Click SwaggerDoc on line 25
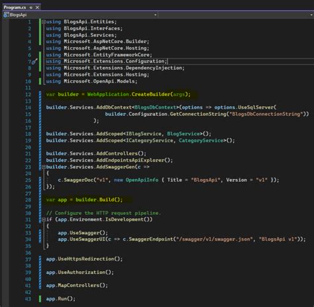 79,180
